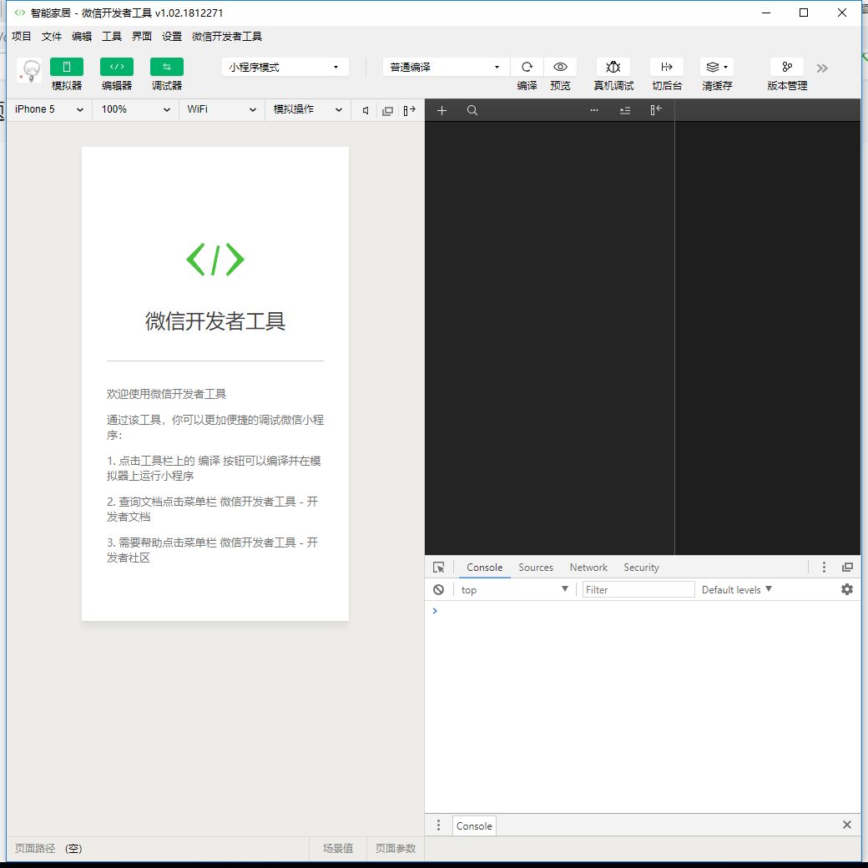This screenshot has height=868, width=868.
Task: Hide the editor file tree sidebar
Action: (x=656, y=110)
